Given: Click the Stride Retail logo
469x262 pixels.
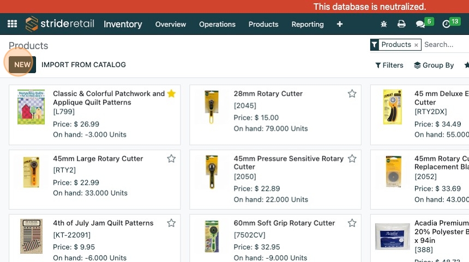Looking at the screenshot, I should pos(59,24).
